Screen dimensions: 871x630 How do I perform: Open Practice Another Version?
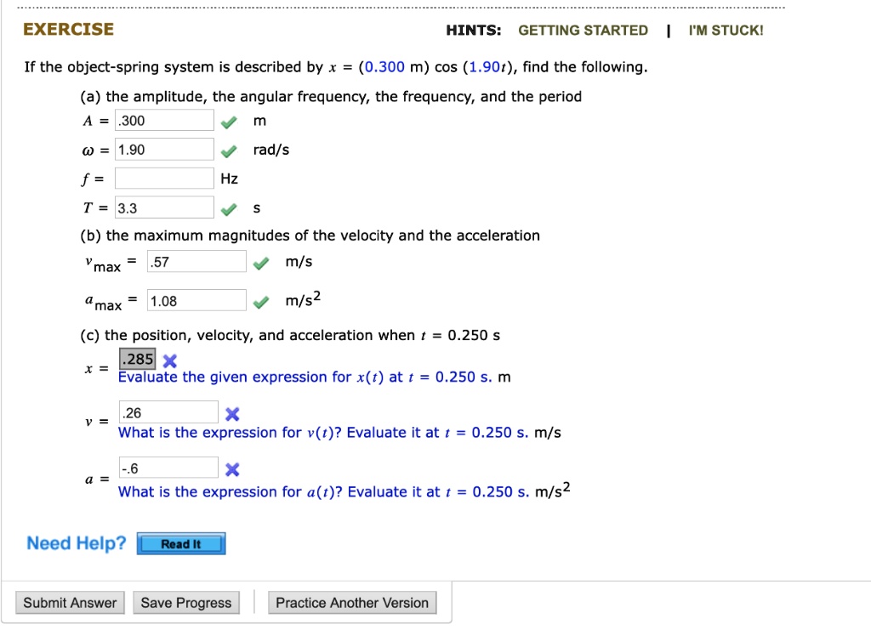[x=352, y=602]
